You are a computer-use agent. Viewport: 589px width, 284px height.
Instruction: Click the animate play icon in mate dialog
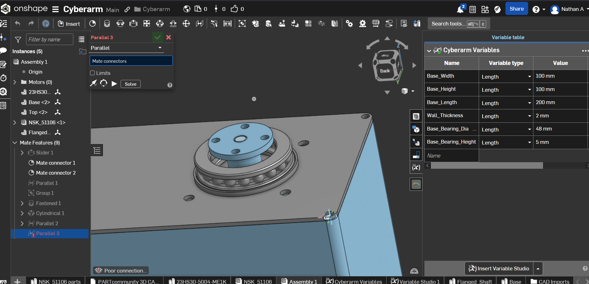tap(114, 84)
